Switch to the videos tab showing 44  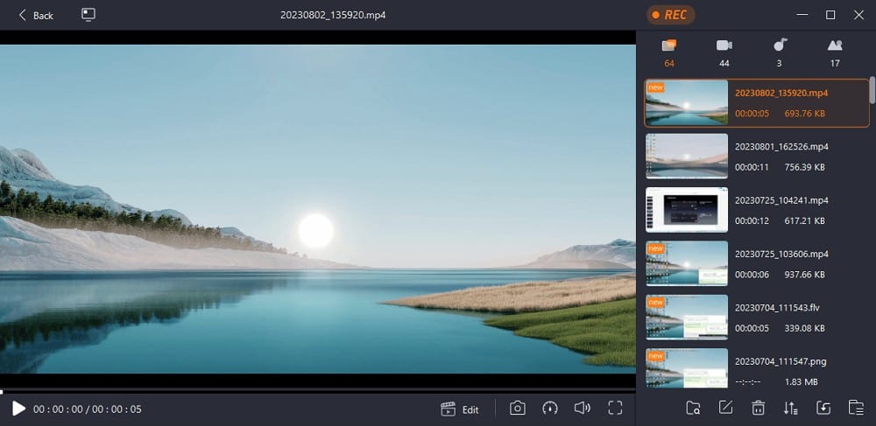724,52
